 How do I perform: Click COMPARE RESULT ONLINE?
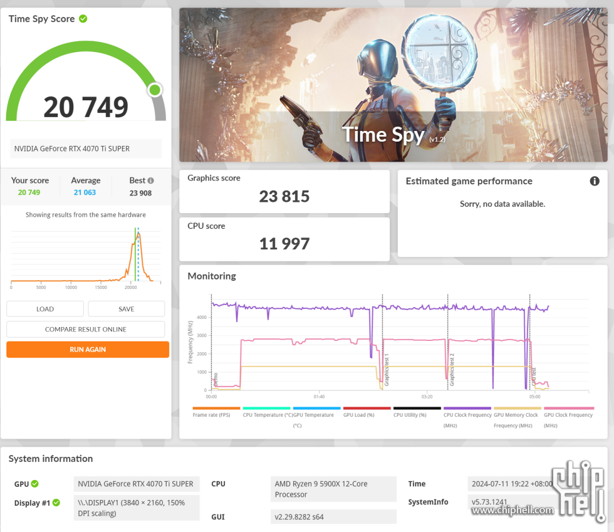(85, 329)
